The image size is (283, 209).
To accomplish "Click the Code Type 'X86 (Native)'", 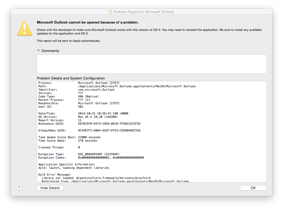I will pyautogui.click(x=88, y=96).
